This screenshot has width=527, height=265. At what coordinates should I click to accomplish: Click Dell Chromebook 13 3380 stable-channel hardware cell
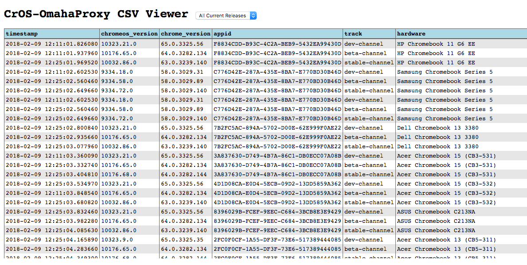point(437,146)
